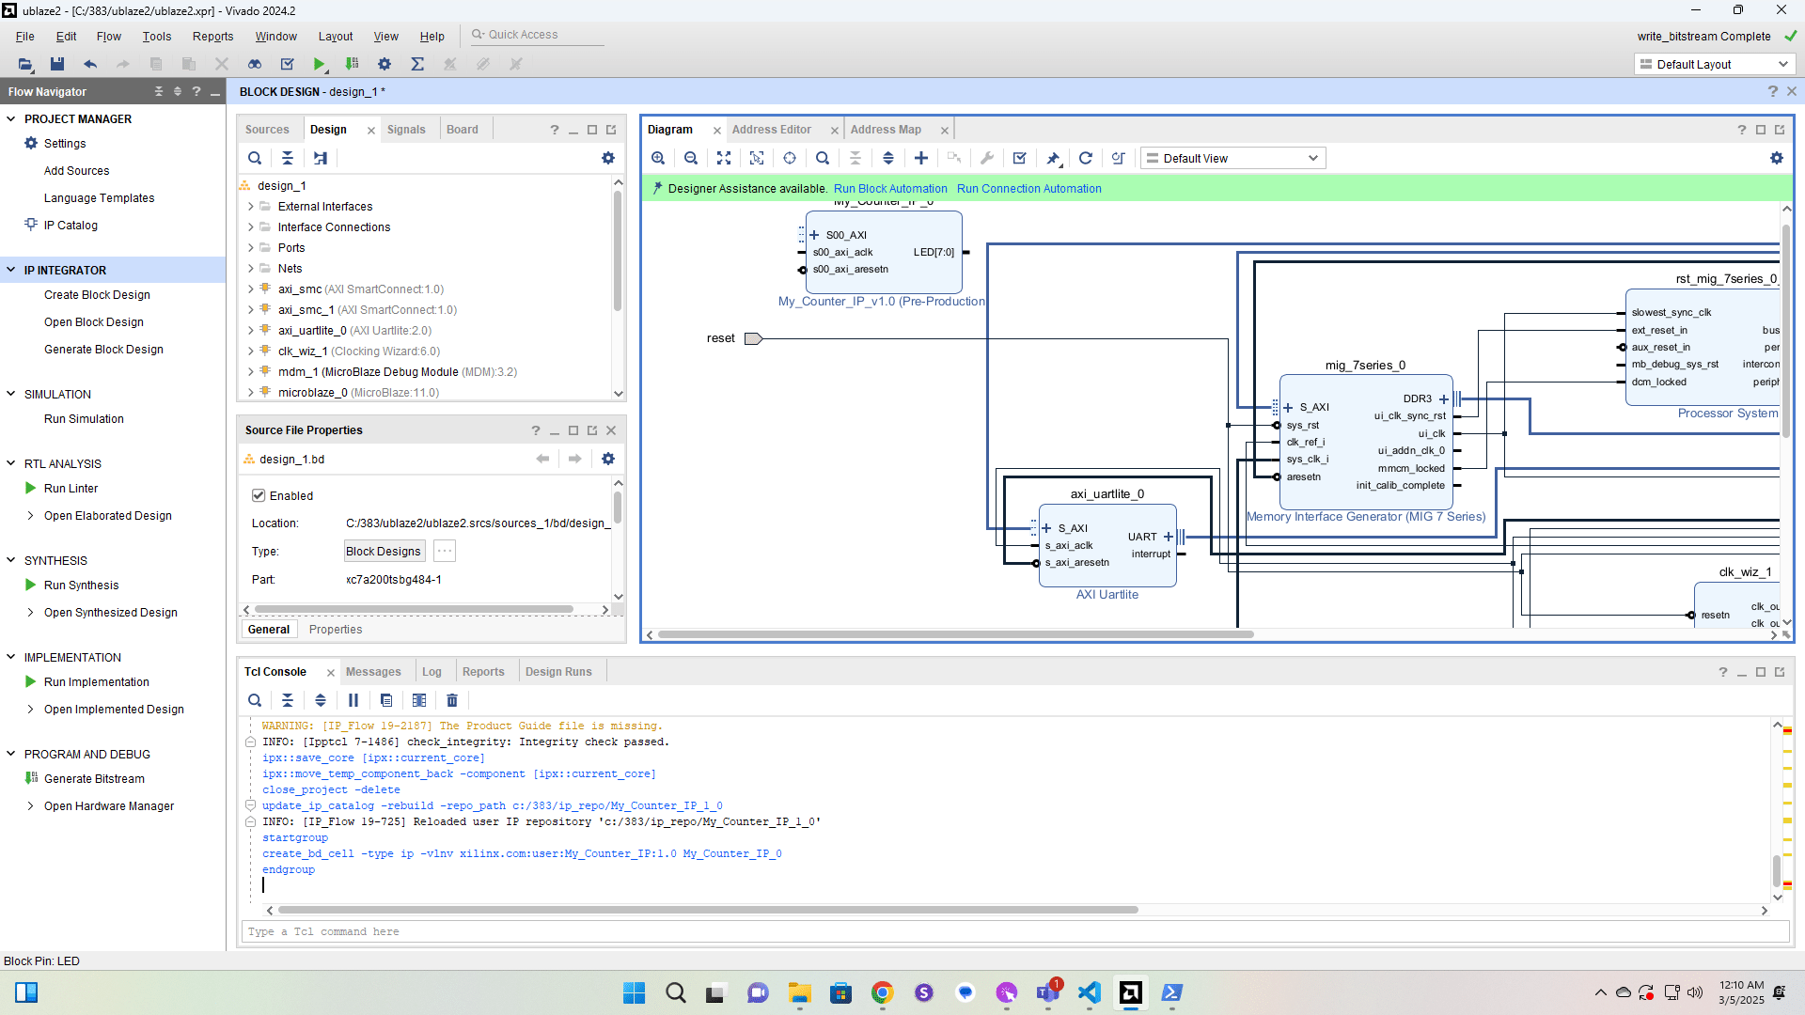Image resolution: width=1805 pixels, height=1015 pixels.
Task: Expand the External Interfaces folder
Action: pos(251,207)
